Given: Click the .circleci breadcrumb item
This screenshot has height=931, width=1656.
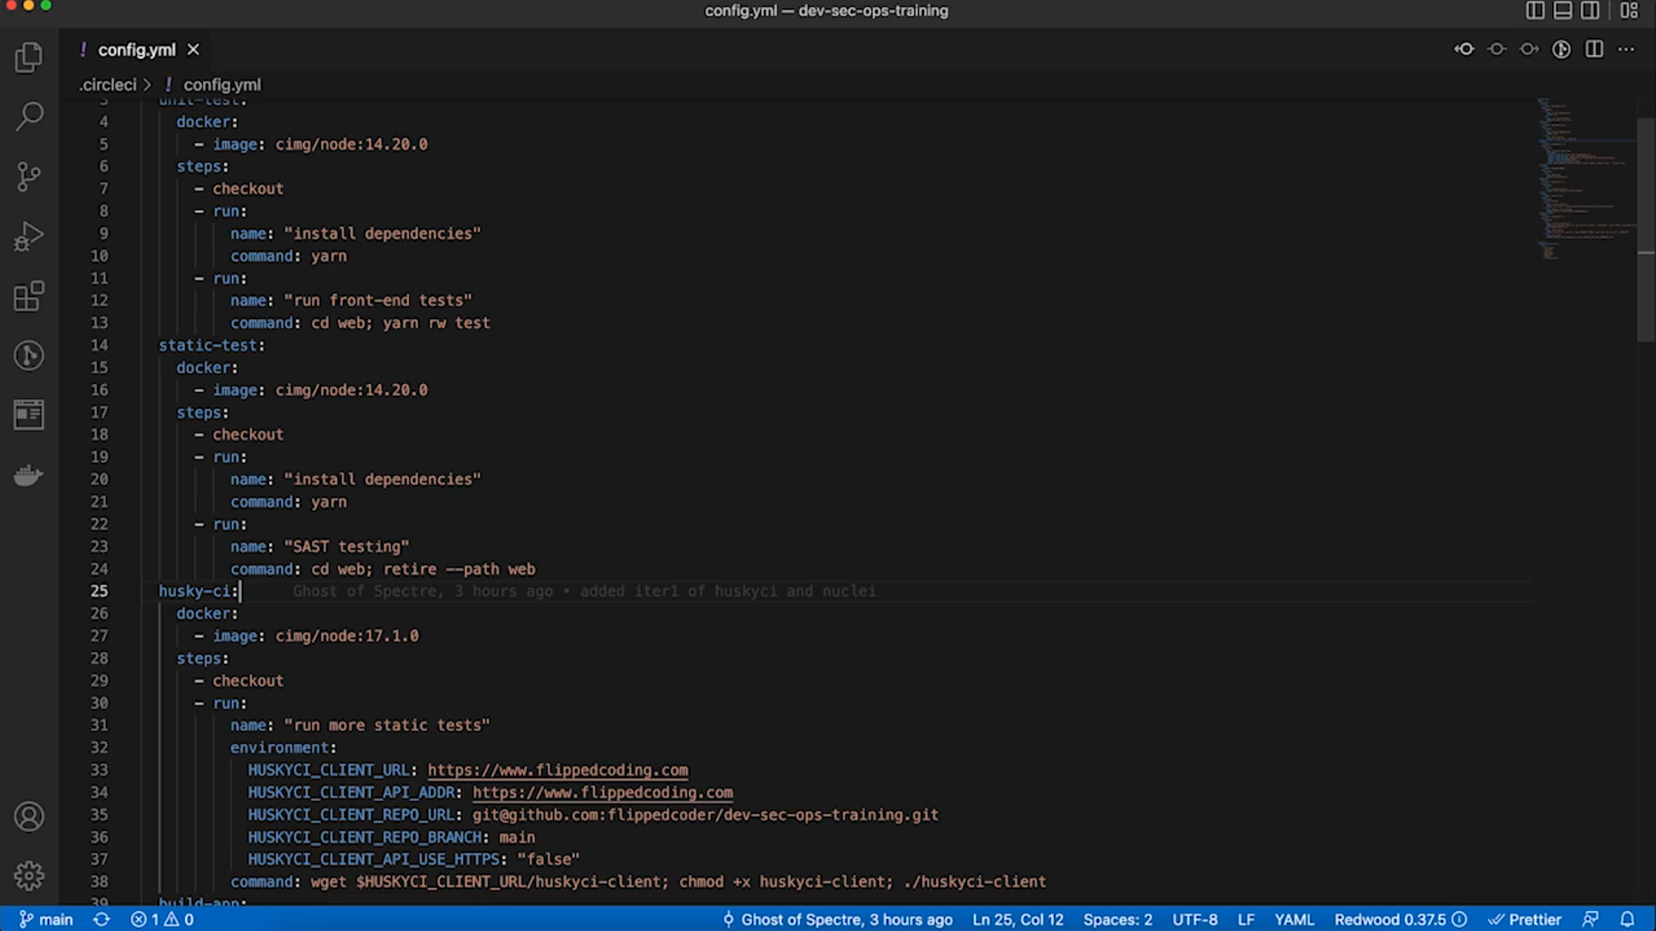Looking at the screenshot, I should (x=108, y=85).
